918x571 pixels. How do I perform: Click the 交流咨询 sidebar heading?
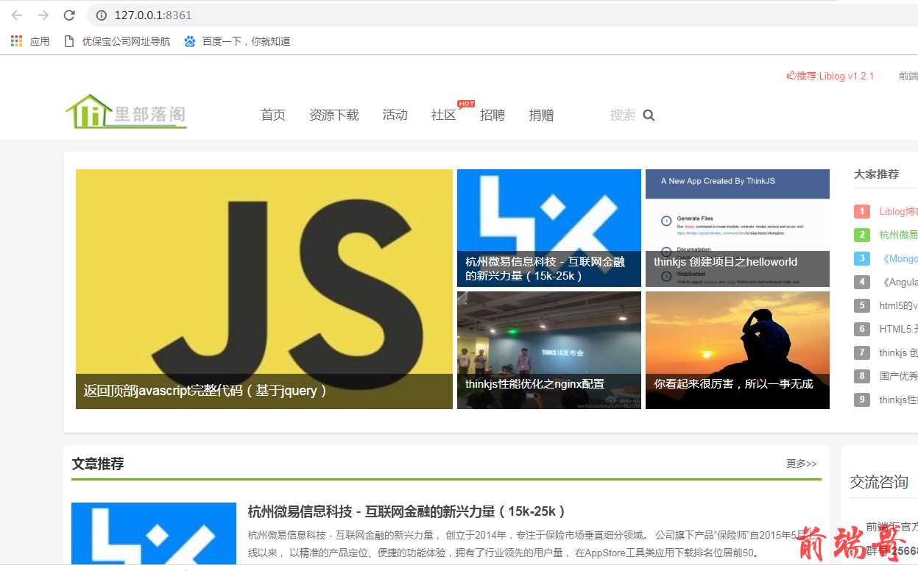click(x=879, y=482)
